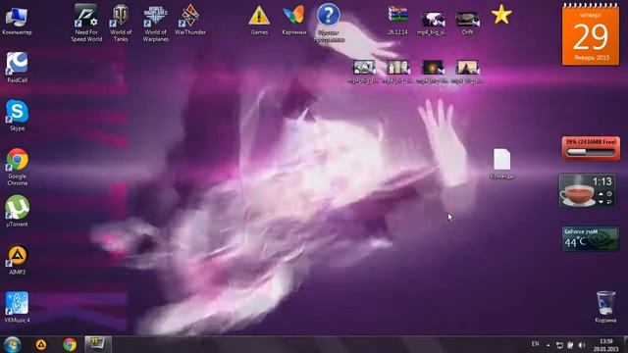Open Chrome from the taskbar

click(x=70, y=344)
